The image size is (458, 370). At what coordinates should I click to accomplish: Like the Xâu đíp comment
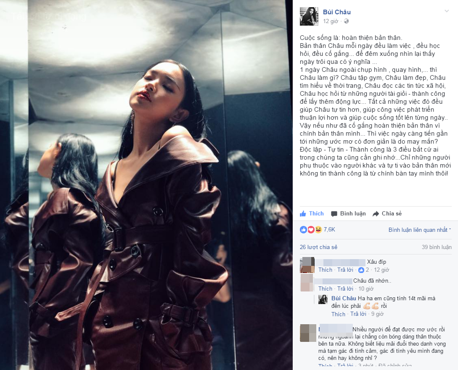[x=325, y=270]
